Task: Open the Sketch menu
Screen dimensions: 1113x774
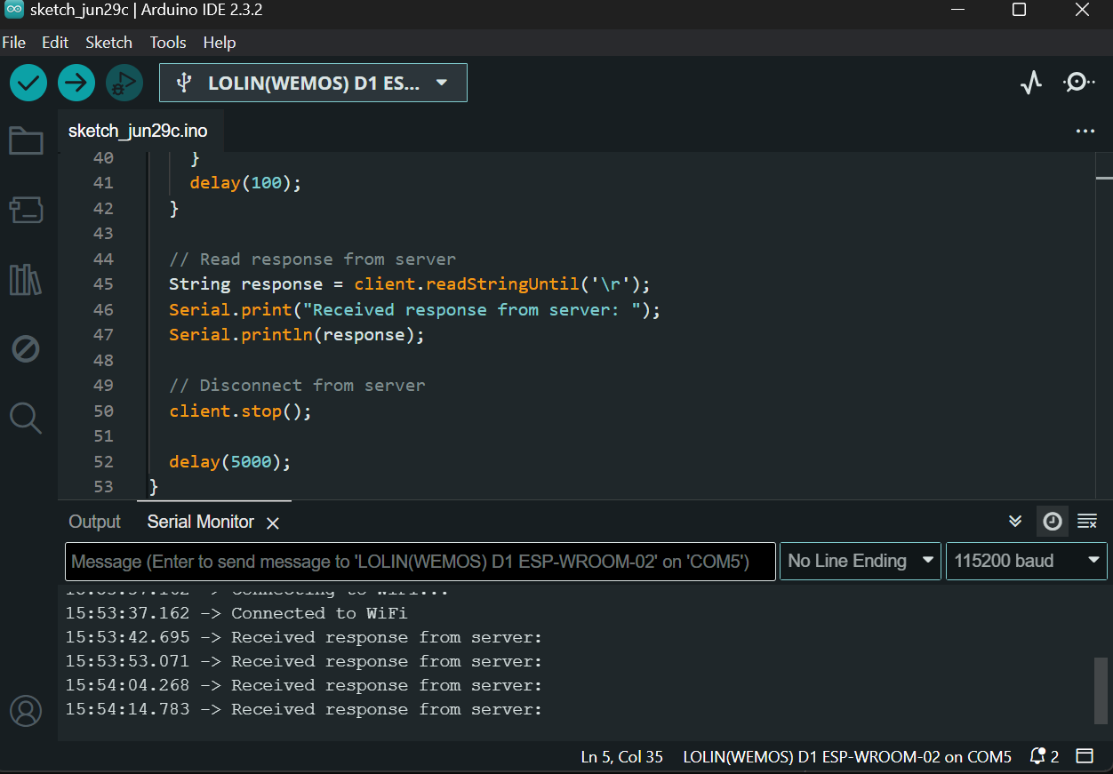Action: 108,43
